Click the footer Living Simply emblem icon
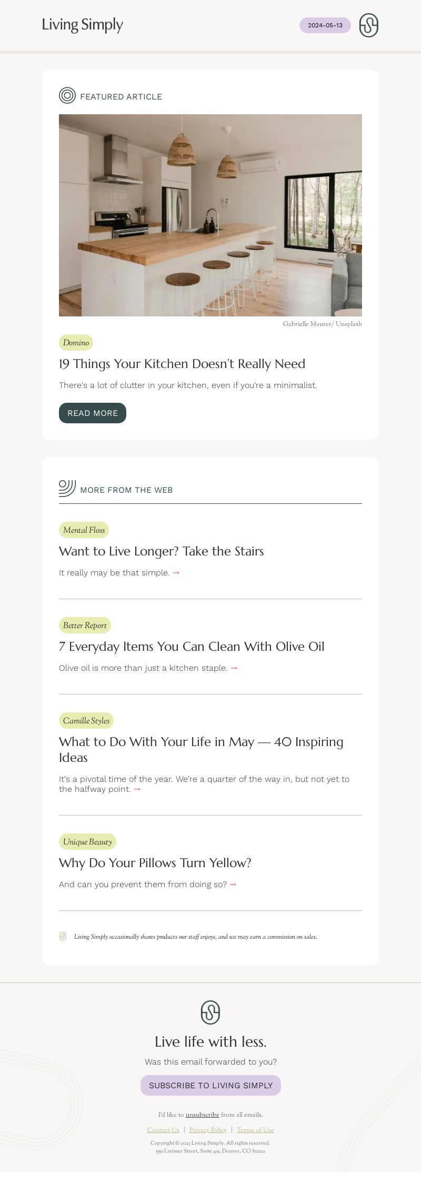Image resolution: width=421 pixels, height=1182 pixels. (x=210, y=1012)
